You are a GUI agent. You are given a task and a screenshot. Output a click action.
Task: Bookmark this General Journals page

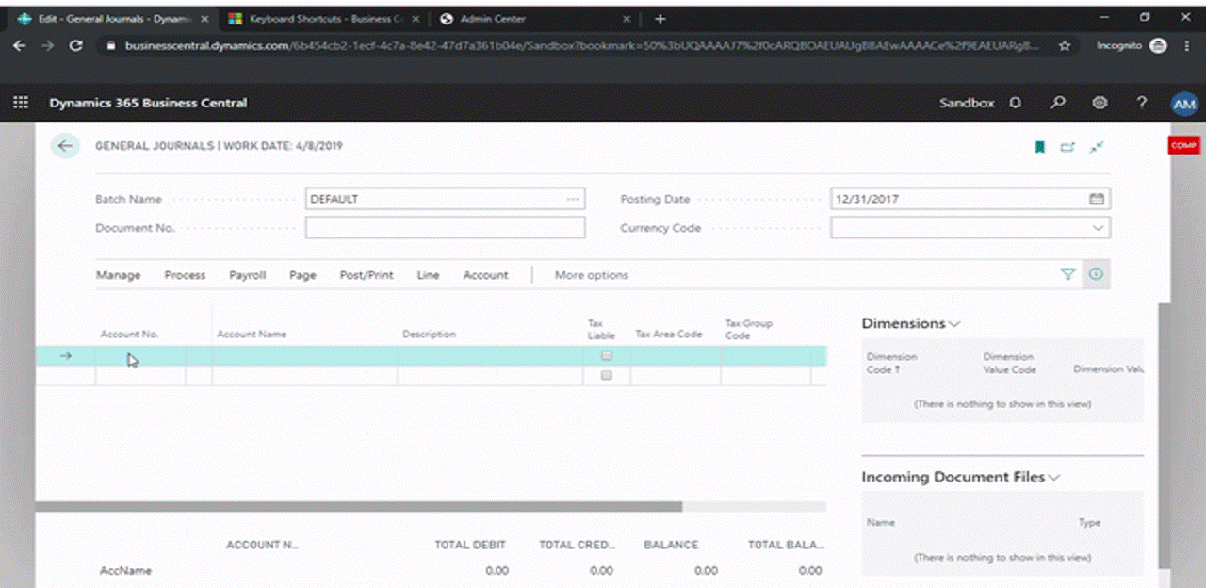point(1040,147)
